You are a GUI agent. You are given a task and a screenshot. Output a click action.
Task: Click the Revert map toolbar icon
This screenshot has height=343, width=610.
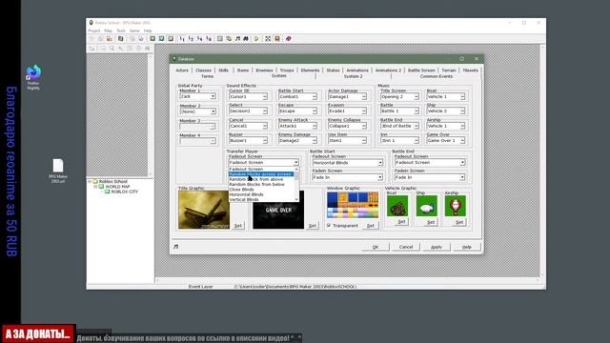(141, 38)
